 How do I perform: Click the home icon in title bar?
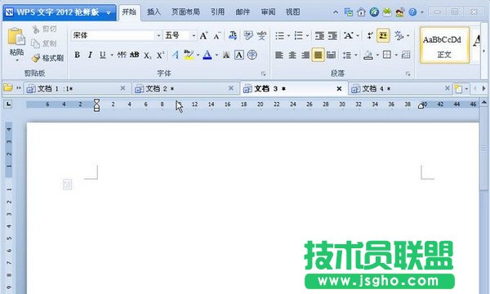point(361,12)
